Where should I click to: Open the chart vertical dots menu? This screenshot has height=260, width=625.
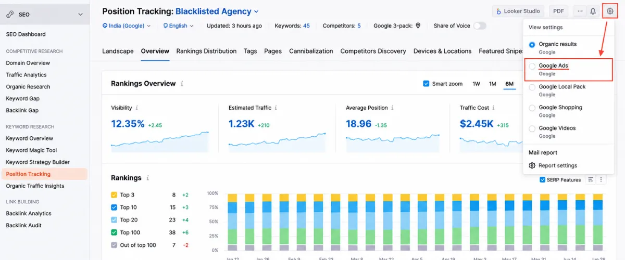click(x=601, y=179)
